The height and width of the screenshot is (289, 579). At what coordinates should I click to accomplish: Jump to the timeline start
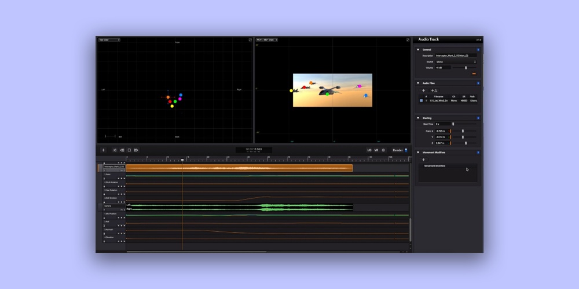pos(115,150)
